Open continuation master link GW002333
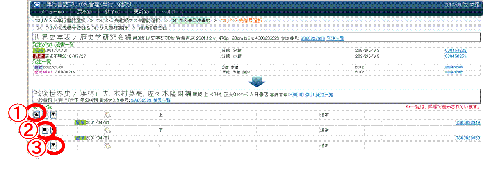483x169 pixels. tap(141, 100)
